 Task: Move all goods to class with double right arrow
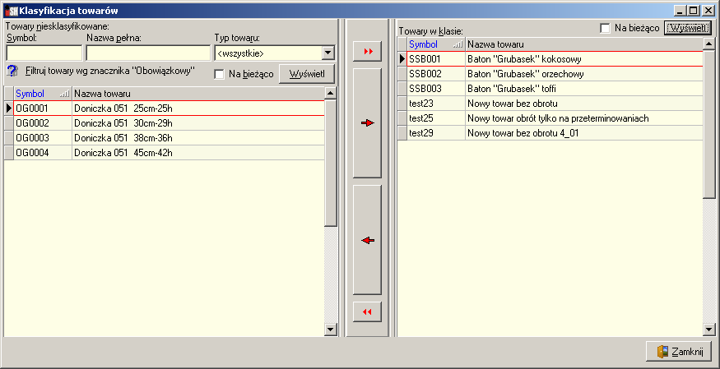[x=367, y=51]
